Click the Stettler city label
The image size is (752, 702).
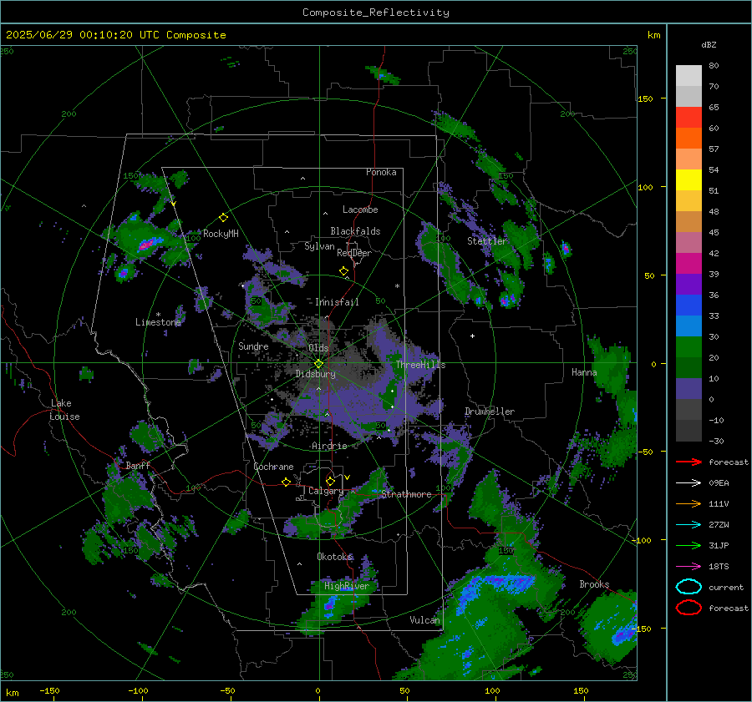pos(487,241)
